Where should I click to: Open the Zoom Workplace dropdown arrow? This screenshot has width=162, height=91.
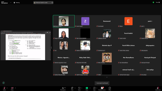[x=11, y=3]
